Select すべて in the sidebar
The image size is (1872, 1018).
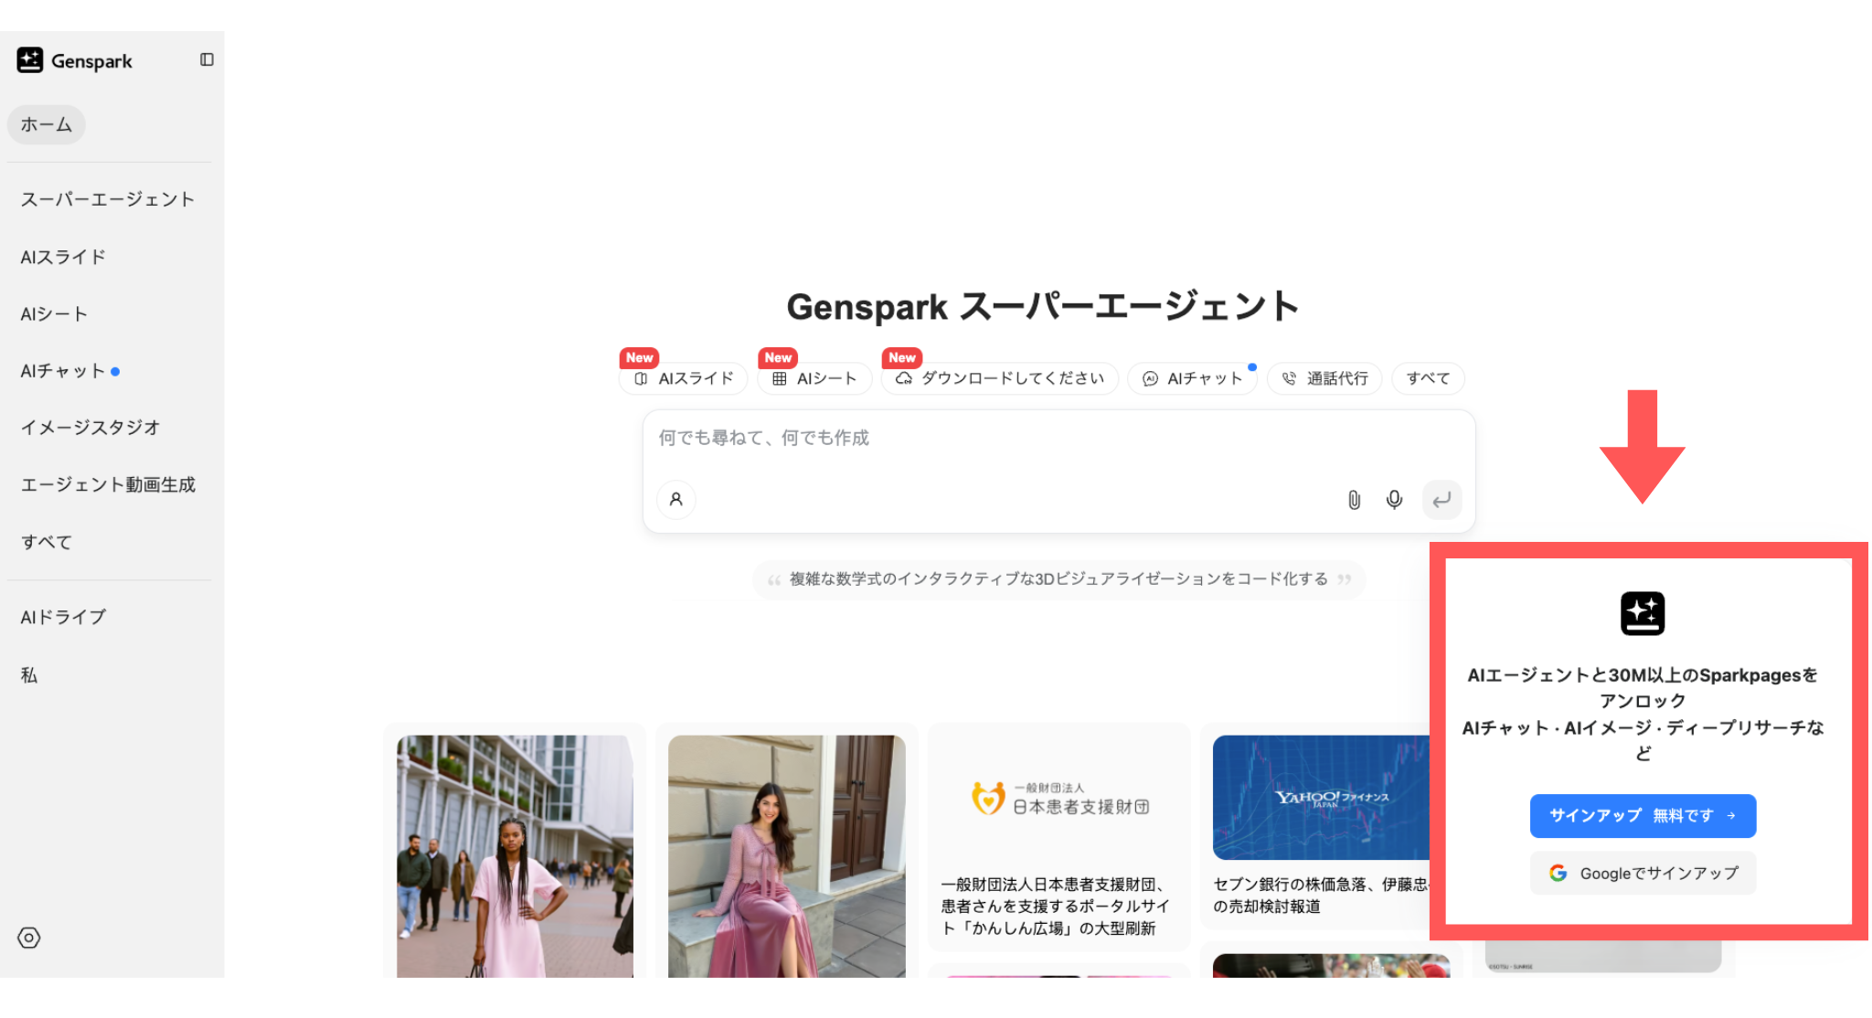[x=47, y=542]
